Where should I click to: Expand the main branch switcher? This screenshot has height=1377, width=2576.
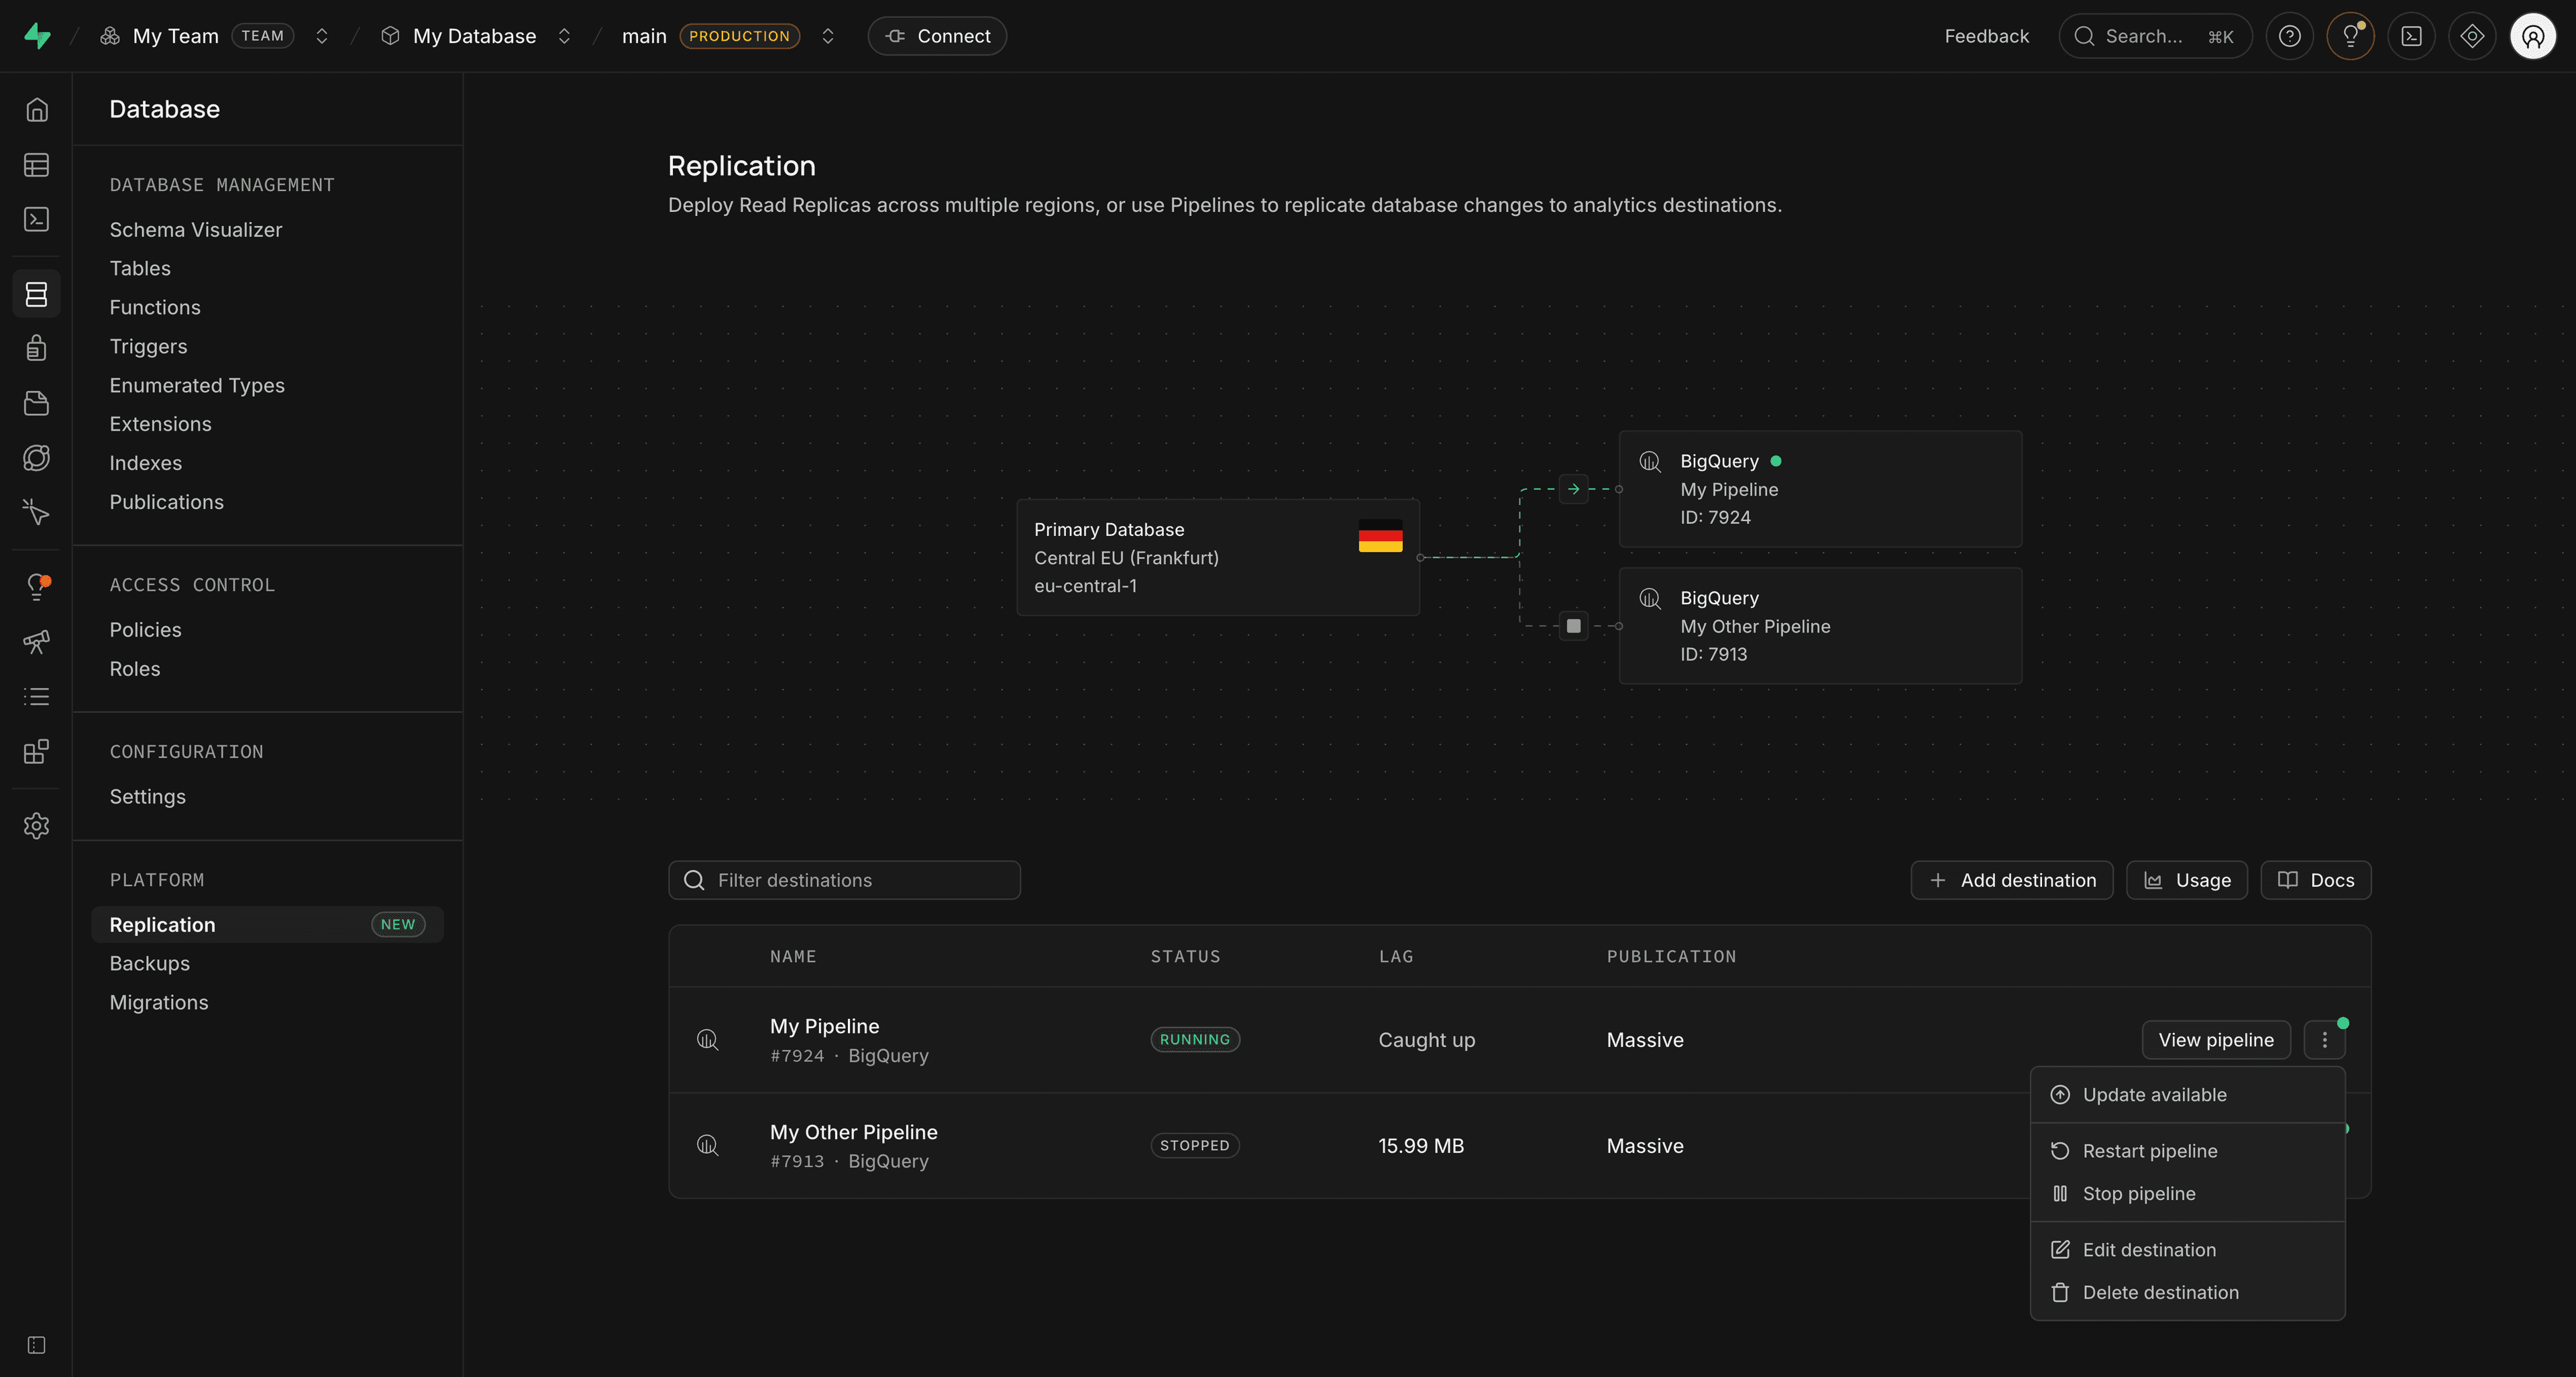pyautogui.click(x=828, y=36)
